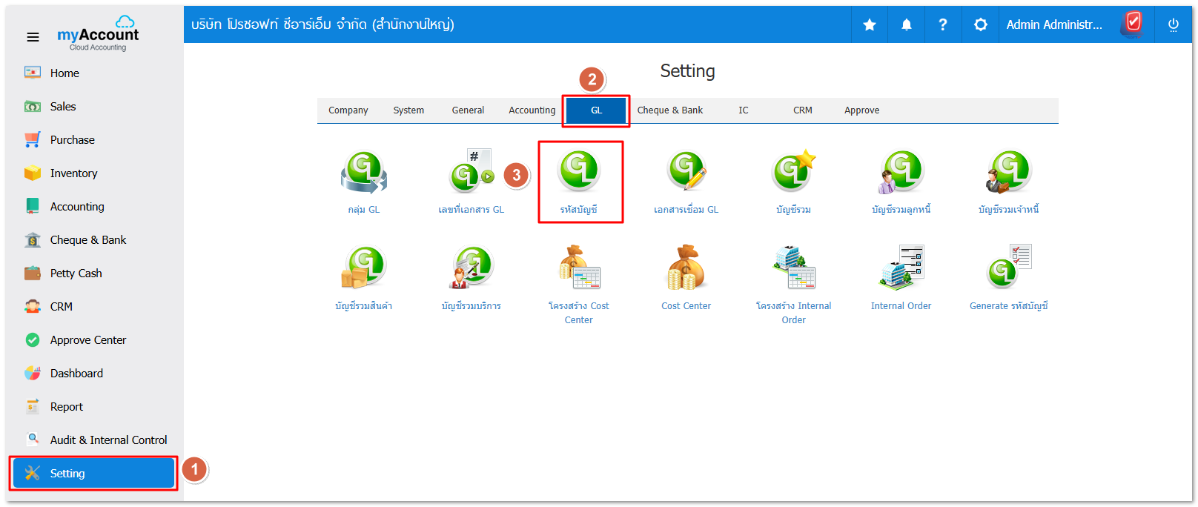1198x507 pixels.
Task: Switch to the GL tab
Action: tap(596, 110)
